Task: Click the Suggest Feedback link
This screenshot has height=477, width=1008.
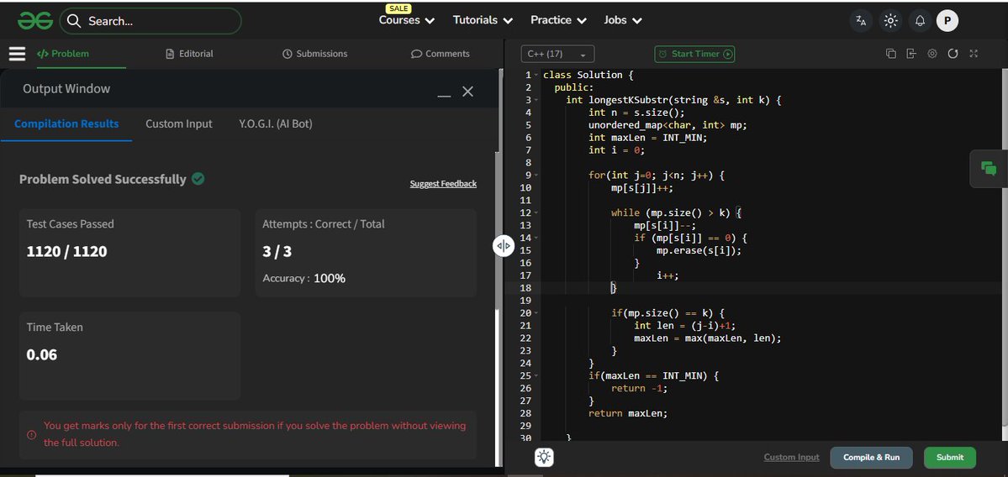Action: pyautogui.click(x=443, y=184)
